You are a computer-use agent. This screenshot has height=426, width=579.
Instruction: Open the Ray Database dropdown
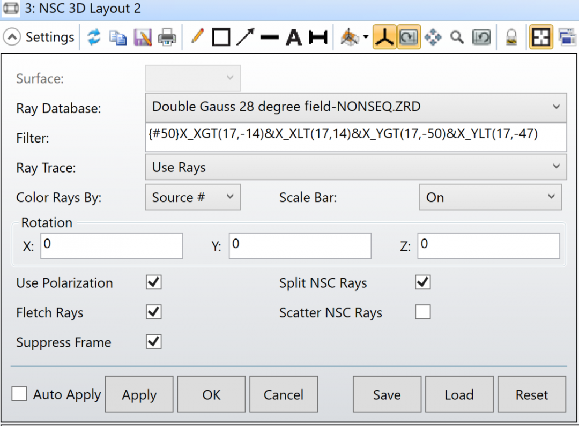(x=356, y=107)
